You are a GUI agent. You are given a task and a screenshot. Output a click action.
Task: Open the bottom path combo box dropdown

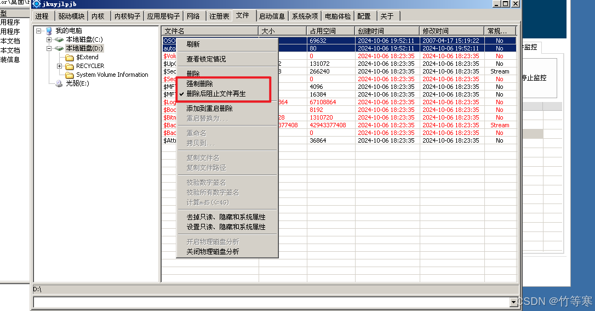514,302
